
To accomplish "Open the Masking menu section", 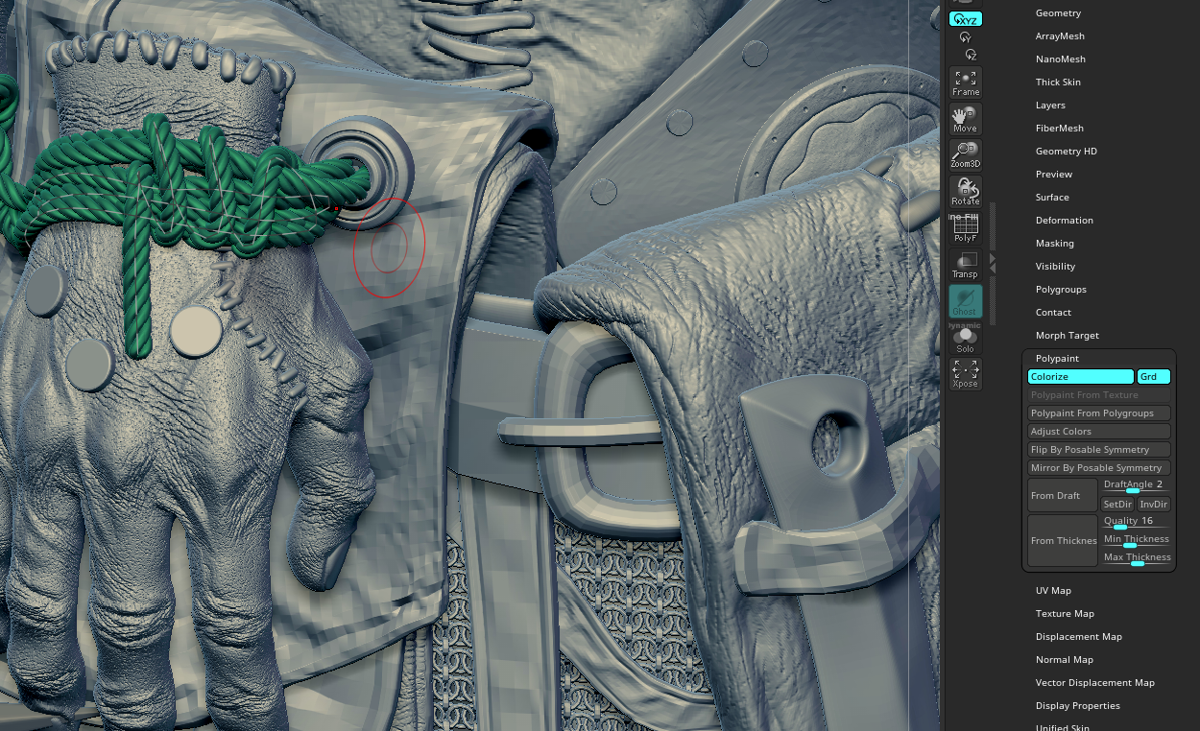I will (1055, 244).
